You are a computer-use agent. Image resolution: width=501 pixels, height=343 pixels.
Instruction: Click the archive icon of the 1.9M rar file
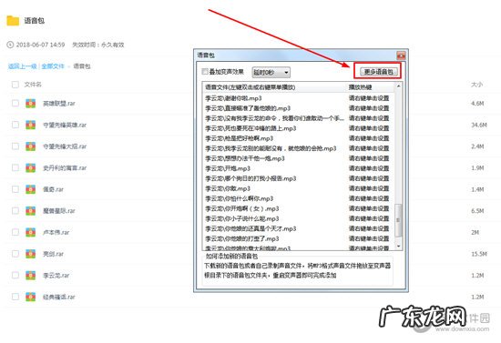click(x=30, y=167)
